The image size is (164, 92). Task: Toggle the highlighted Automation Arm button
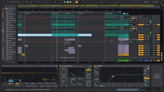click(77, 2)
